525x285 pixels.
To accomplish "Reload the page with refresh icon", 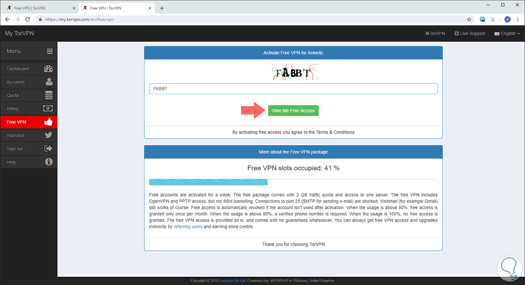I will (x=28, y=19).
